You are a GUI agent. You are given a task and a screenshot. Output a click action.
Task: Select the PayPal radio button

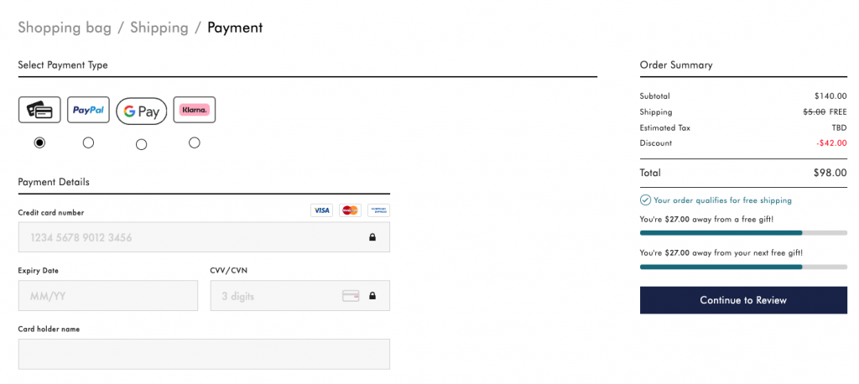pyautogui.click(x=88, y=143)
